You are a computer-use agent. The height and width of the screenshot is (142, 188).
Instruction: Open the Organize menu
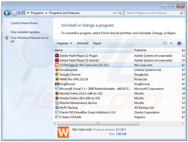(64, 43)
